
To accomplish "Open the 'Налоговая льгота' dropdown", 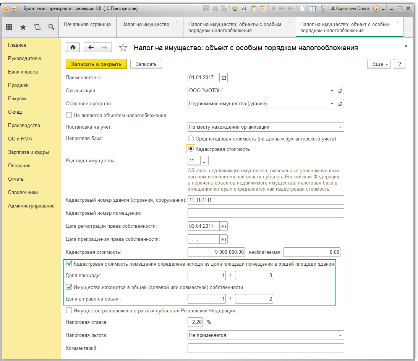I will pos(340,335).
